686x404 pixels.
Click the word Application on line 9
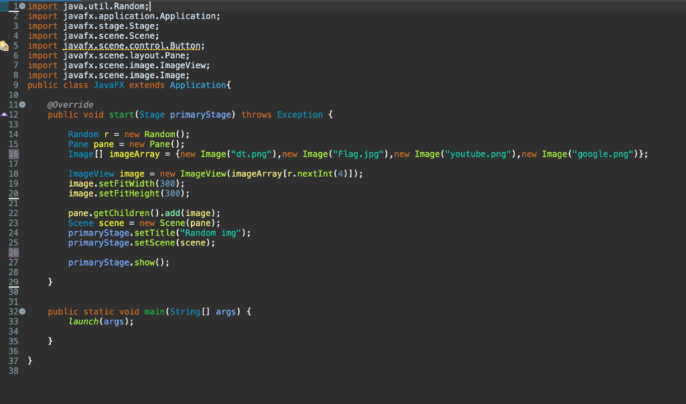pos(197,85)
